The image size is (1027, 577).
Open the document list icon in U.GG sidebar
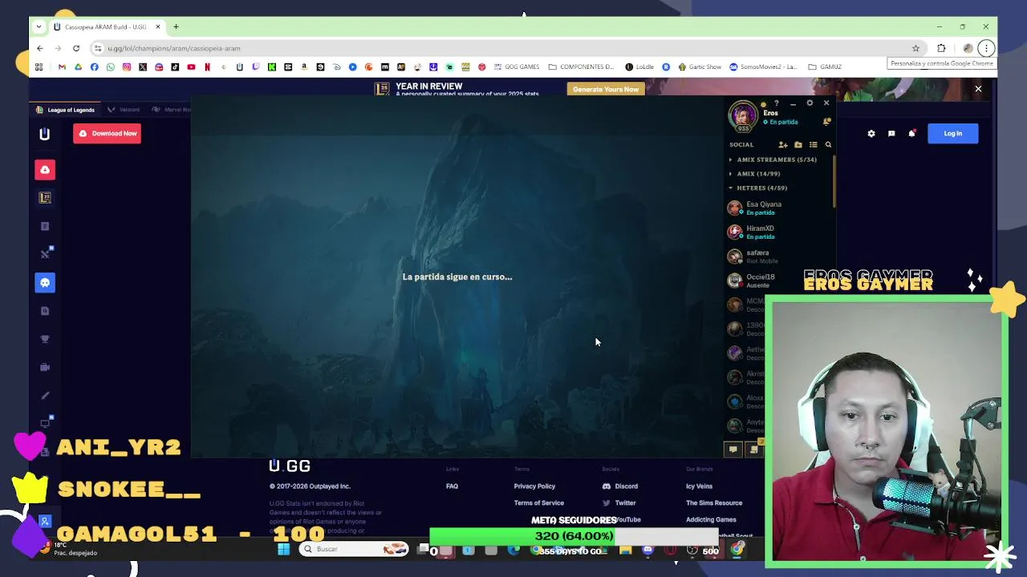click(x=45, y=226)
